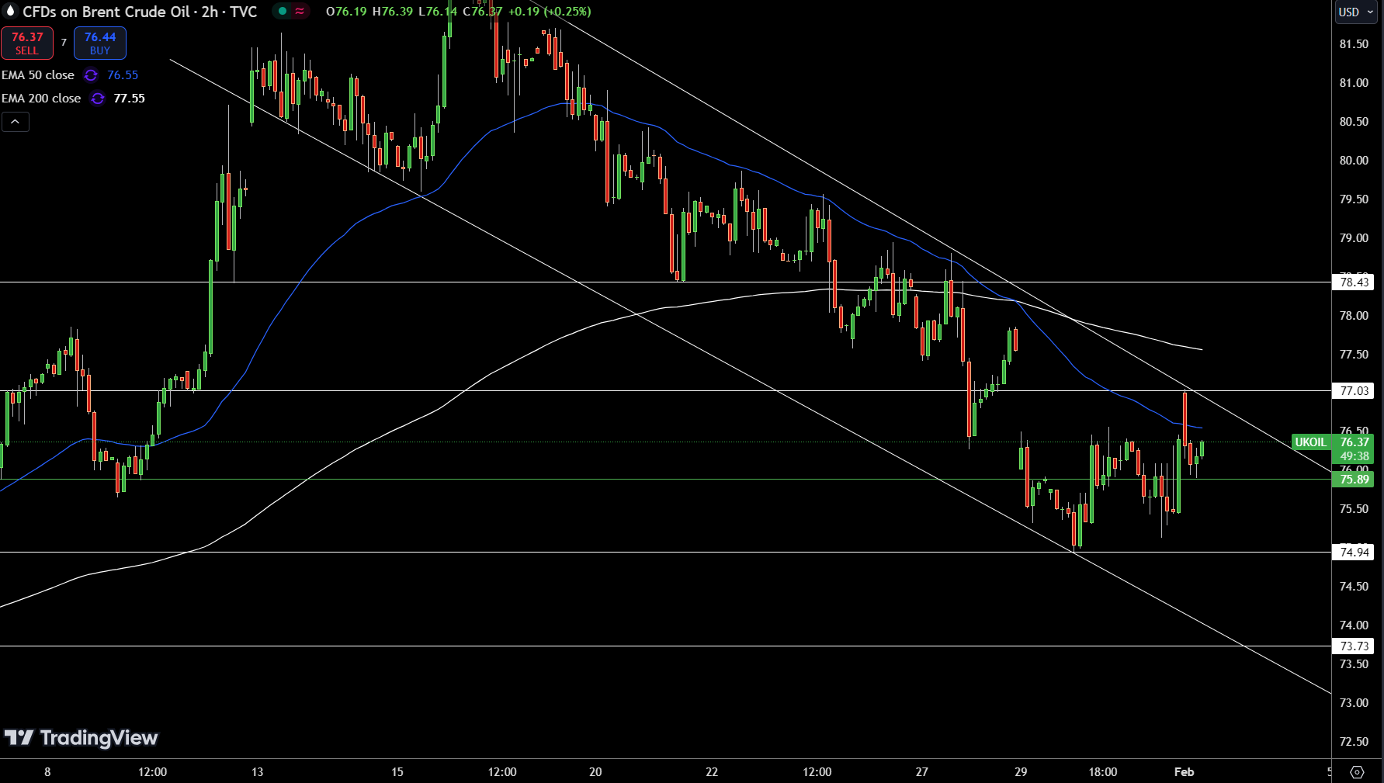1384x783 pixels.
Task: Click the TradingView logo
Action: click(x=81, y=738)
